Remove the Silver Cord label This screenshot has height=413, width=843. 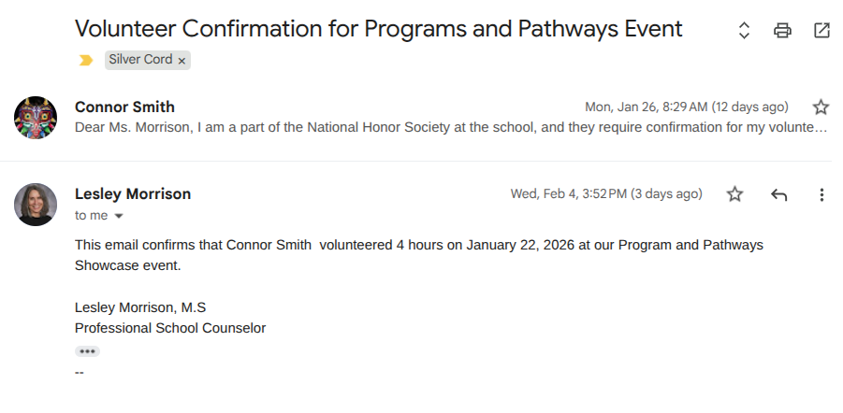click(x=182, y=61)
